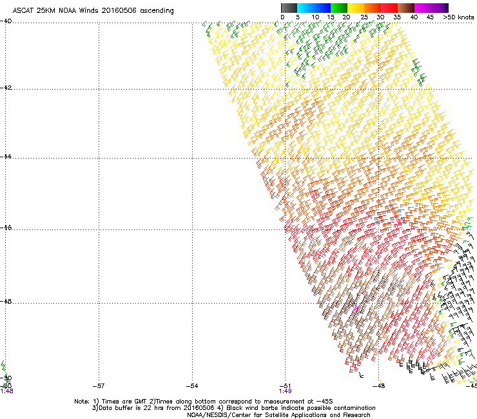Select the red 30-35 knots legend segment

pos(389,8)
